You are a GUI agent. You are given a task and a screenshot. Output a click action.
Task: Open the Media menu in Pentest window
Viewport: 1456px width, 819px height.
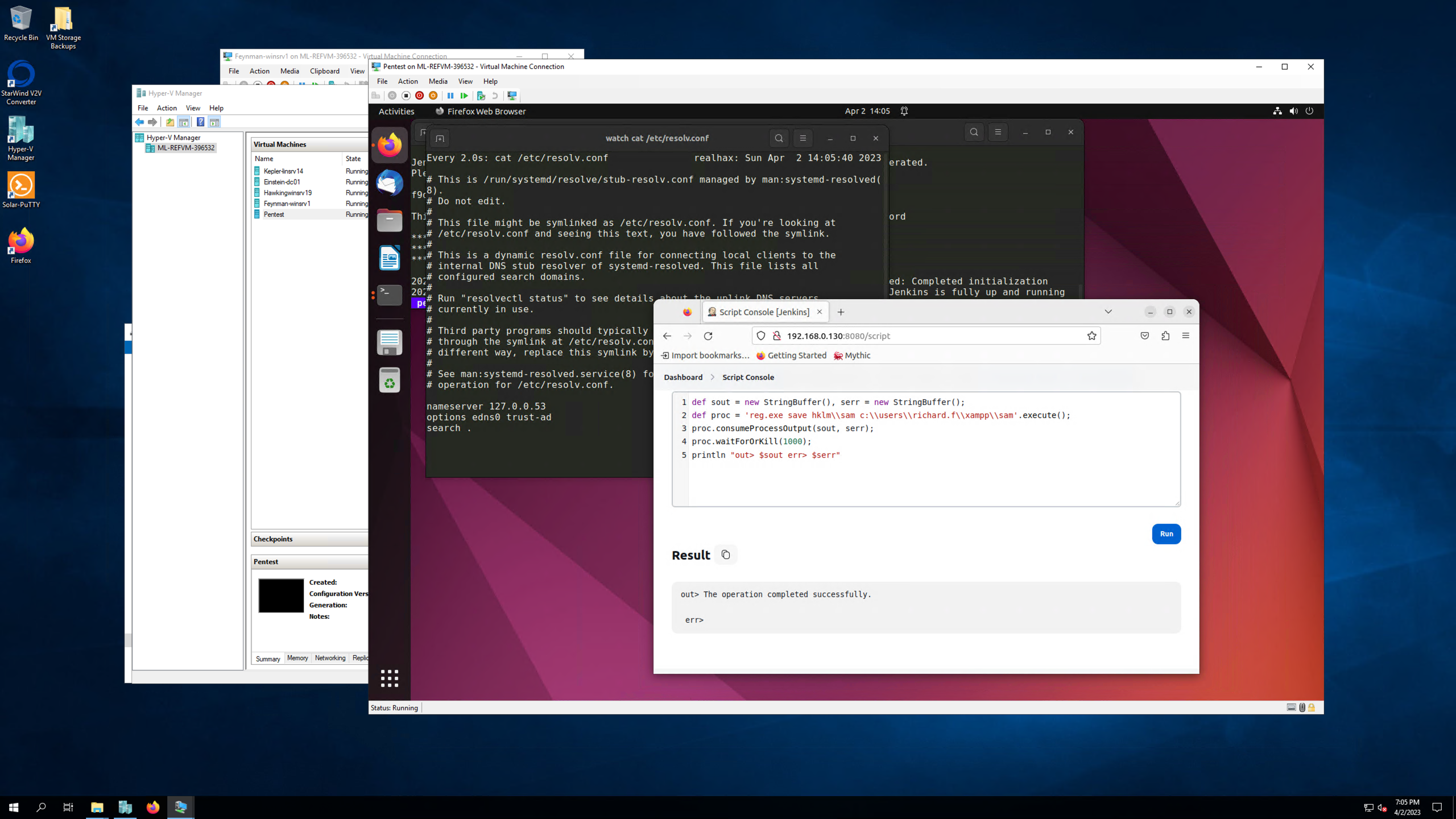(437, 81)
